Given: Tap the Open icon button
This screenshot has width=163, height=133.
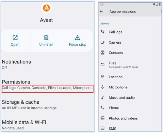Looking at the screenshot, I should [15, 38].
